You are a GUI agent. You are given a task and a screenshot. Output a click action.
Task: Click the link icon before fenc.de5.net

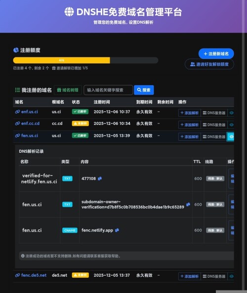[x=17, y=275]
